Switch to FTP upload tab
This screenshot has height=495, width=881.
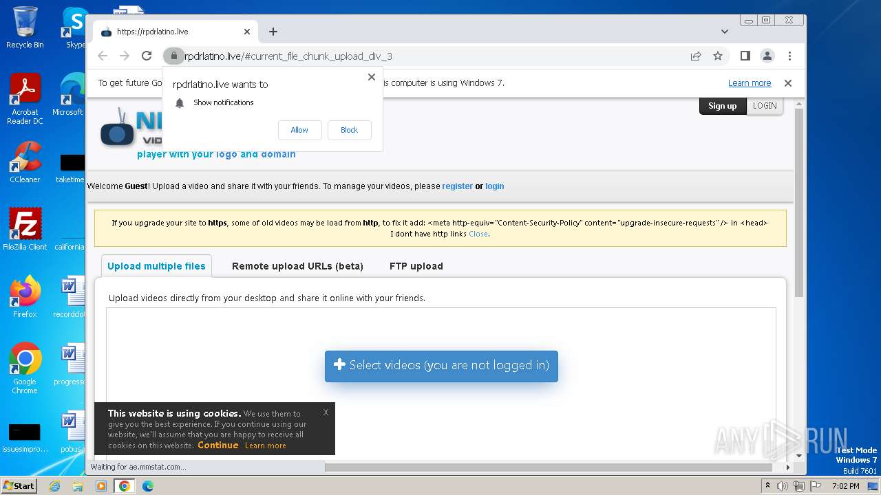(416, 266)
